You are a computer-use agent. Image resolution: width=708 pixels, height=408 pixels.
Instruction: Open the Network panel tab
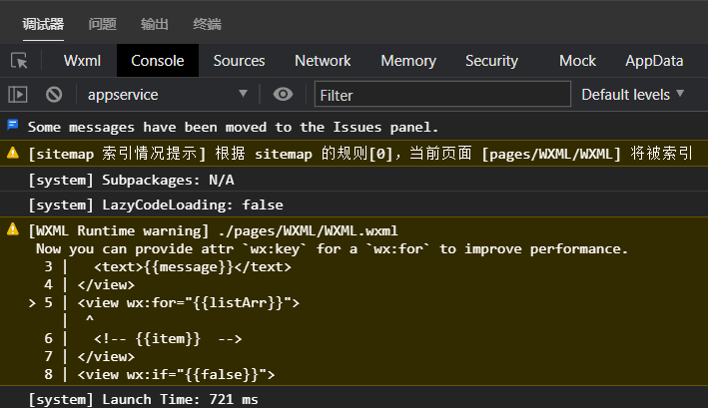tap(323, 61)
